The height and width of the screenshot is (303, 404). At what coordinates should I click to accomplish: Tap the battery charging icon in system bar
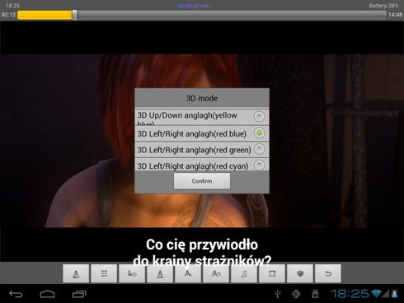point(394,294)
